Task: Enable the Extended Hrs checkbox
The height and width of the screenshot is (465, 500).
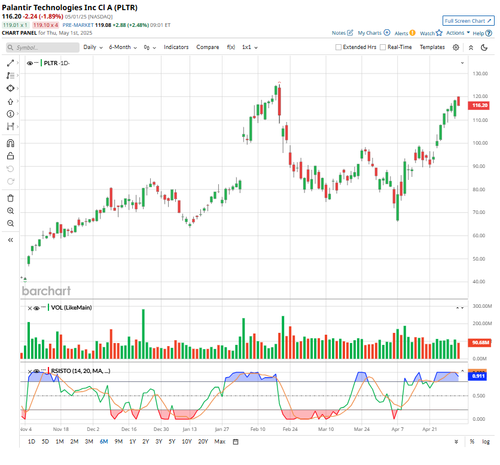Action: [339, 47]
